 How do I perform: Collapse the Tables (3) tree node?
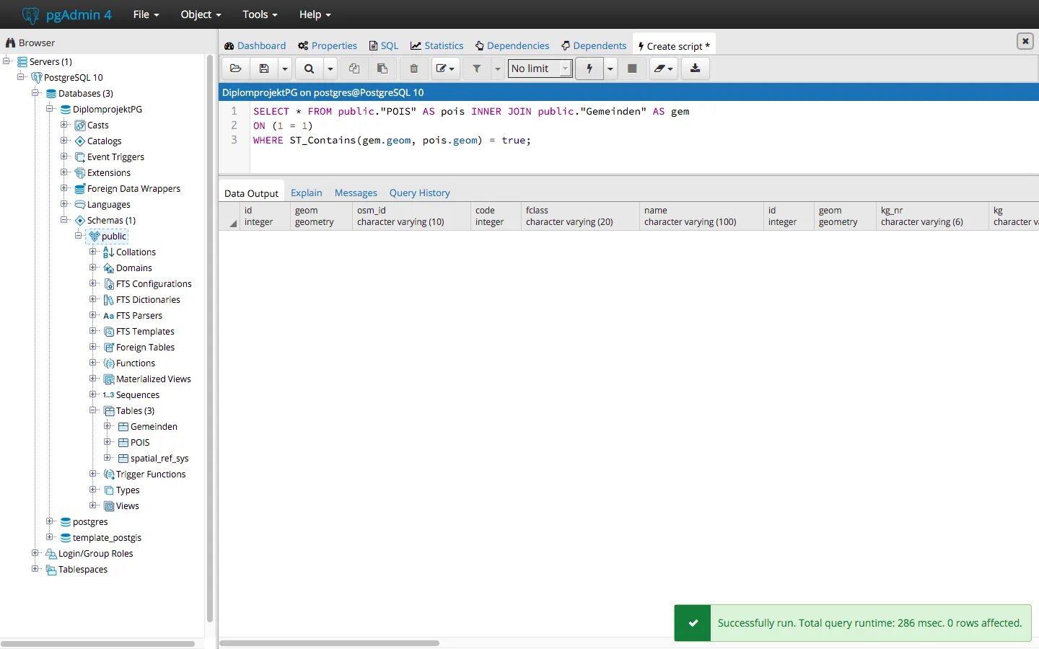click(93, 410)
